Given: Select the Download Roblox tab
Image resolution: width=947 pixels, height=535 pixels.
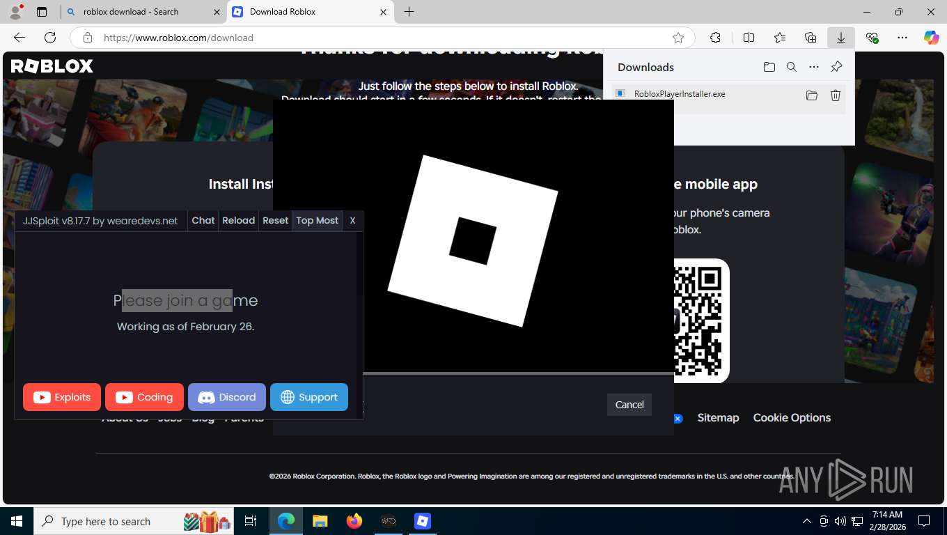Looking at the screenshot, I should [310, 12].
